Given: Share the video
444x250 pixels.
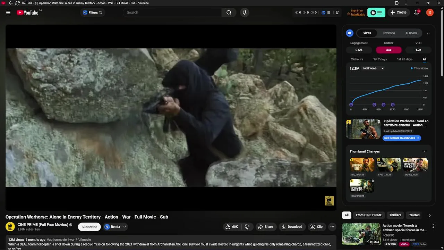Looking at the screenshot, I should (x=265, y=227).
